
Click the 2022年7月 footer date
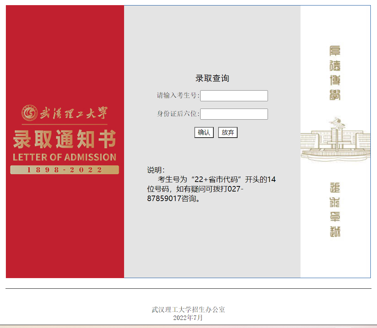[x=188, y=318]
